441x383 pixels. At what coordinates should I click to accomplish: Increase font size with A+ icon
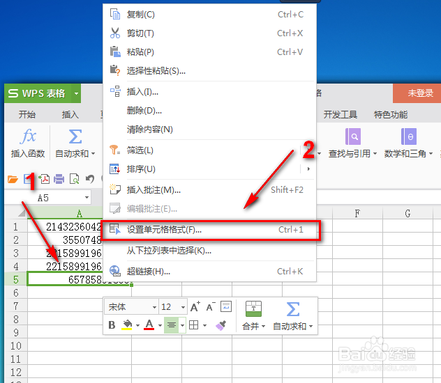click(195, 306)
